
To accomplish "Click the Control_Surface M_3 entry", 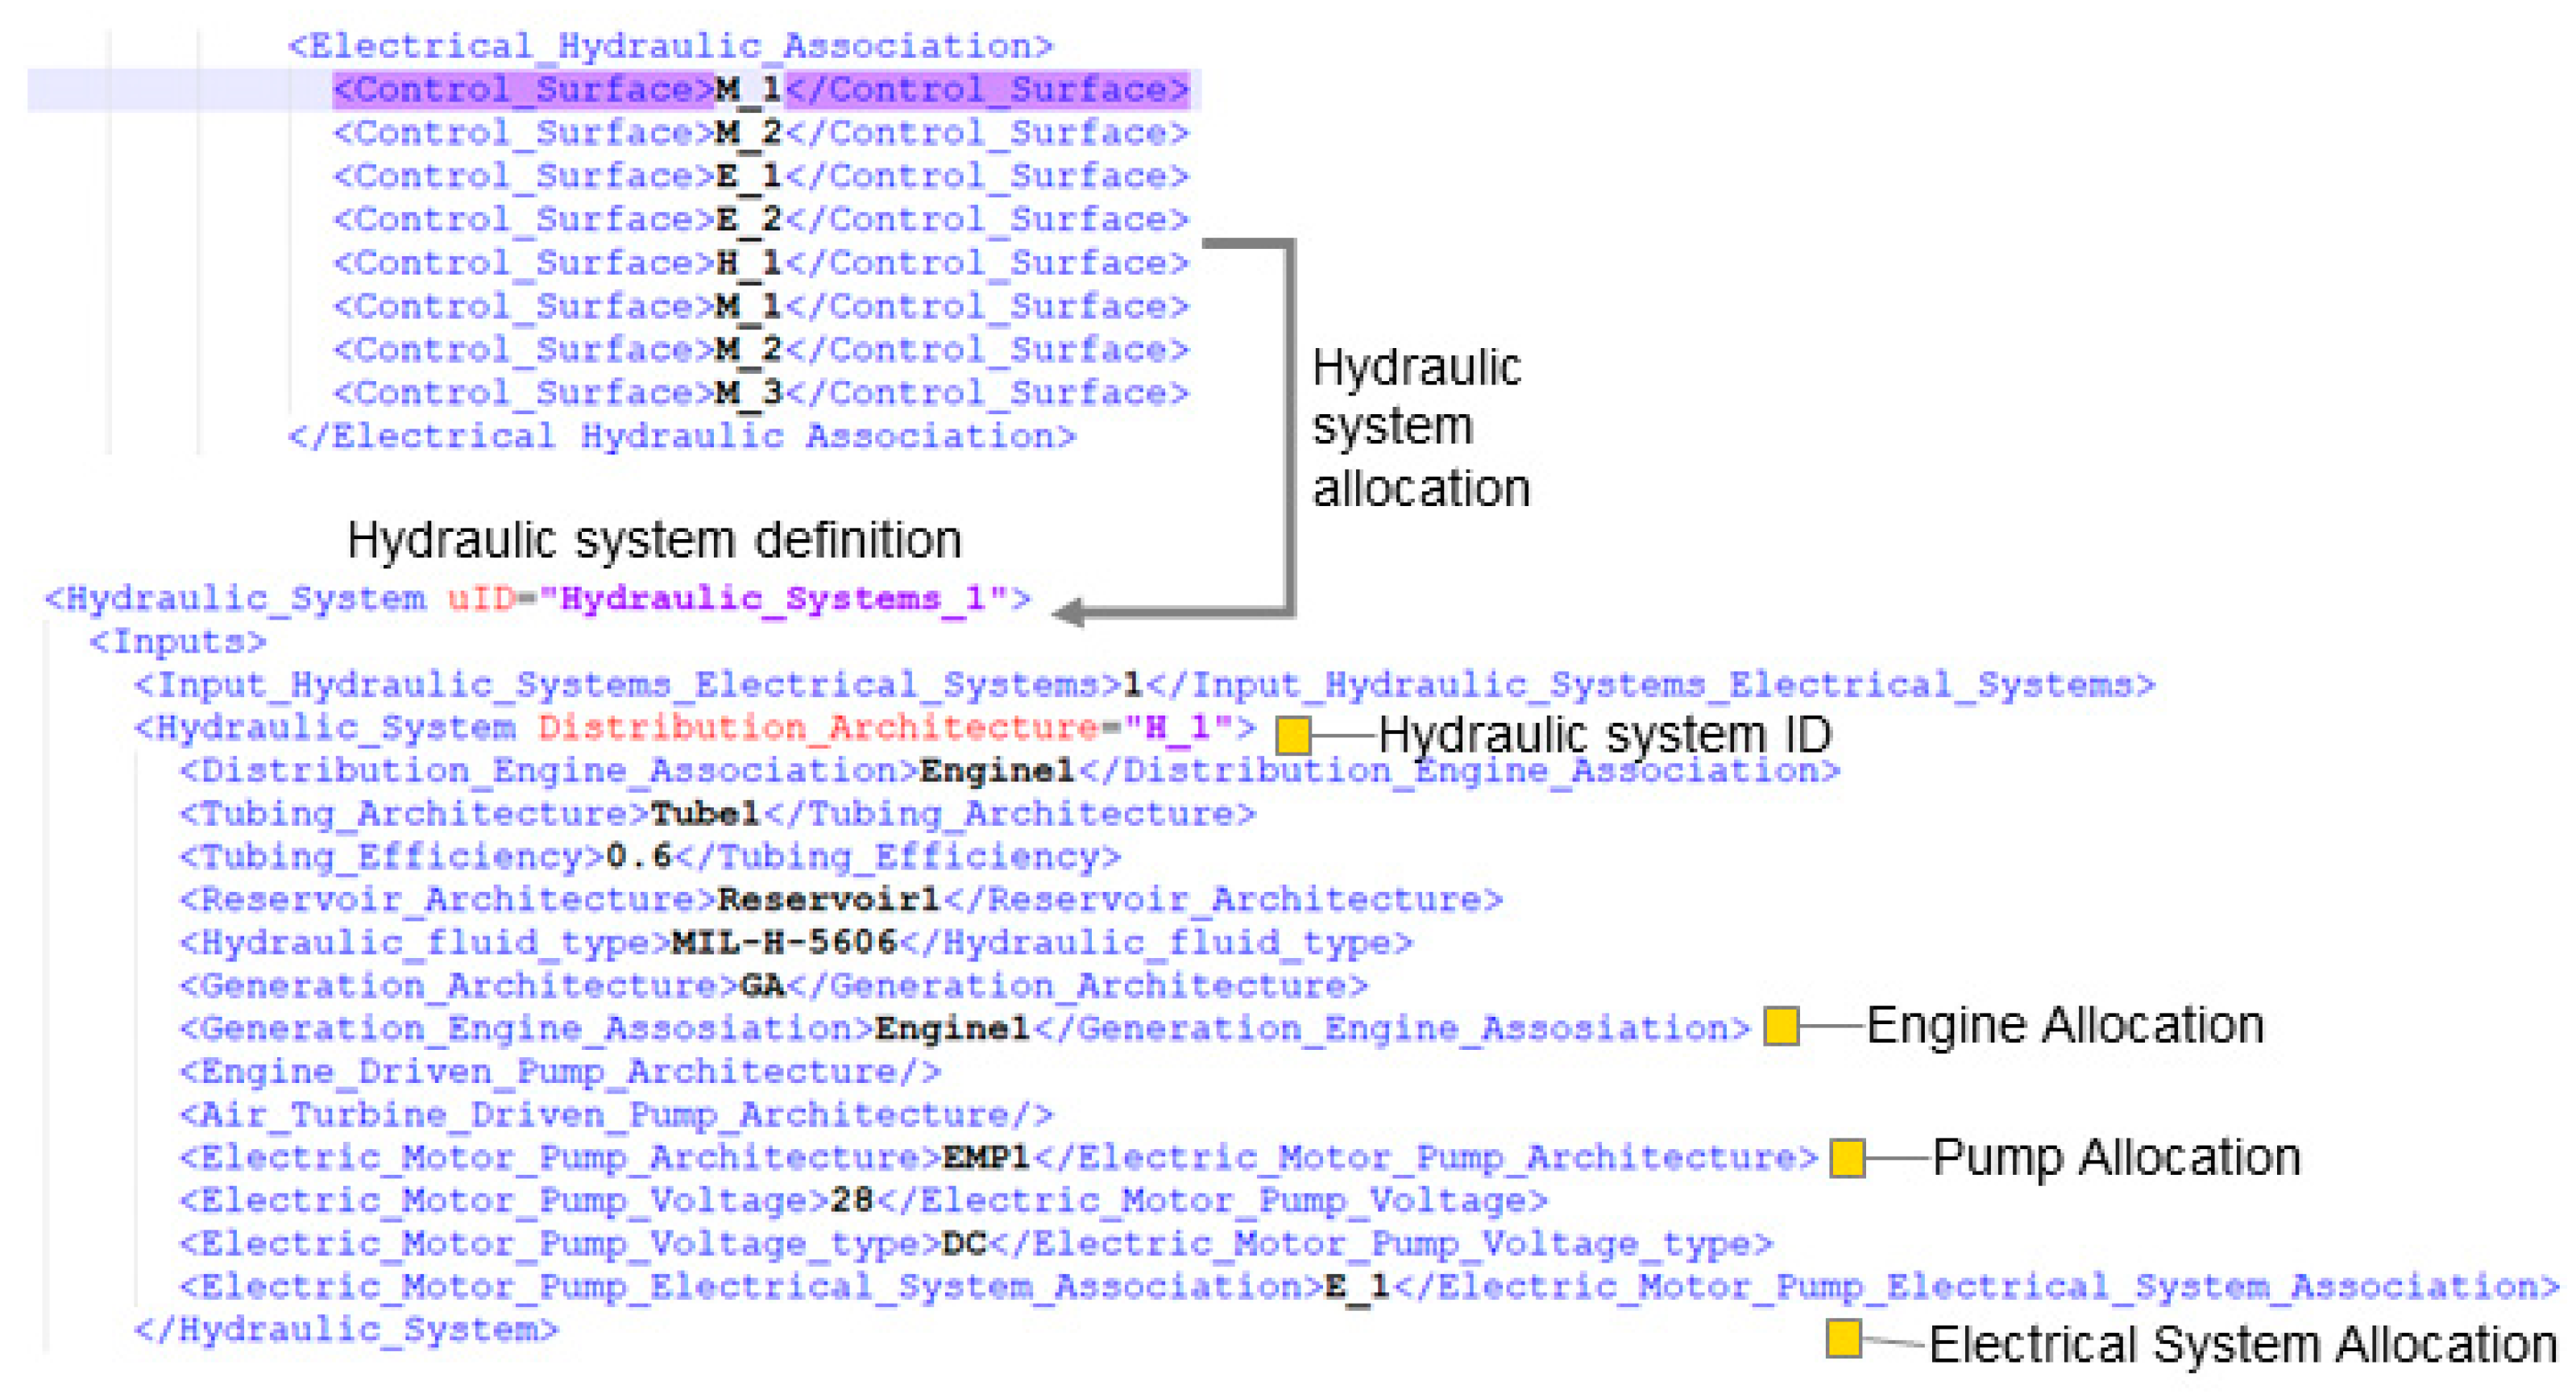I will (x=760, y=393).
